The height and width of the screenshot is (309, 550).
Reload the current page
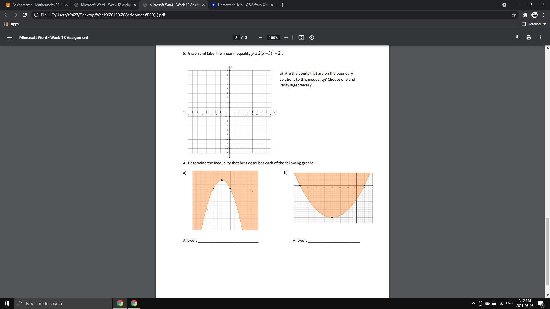click(x=25, y=15)
